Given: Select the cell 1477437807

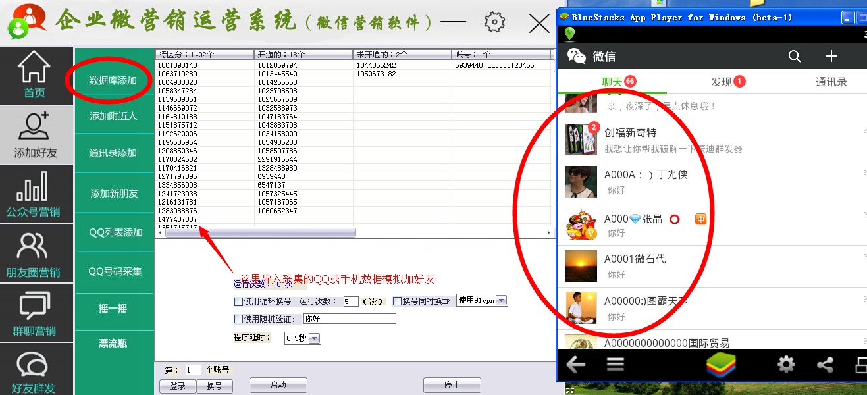Looking at the screenshot, I should coord(205,219).
